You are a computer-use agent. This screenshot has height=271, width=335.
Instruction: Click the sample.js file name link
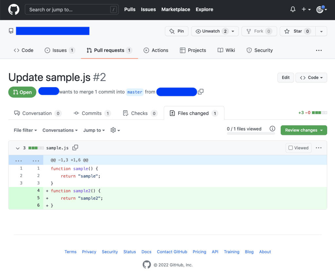click(x=57, y=148)
